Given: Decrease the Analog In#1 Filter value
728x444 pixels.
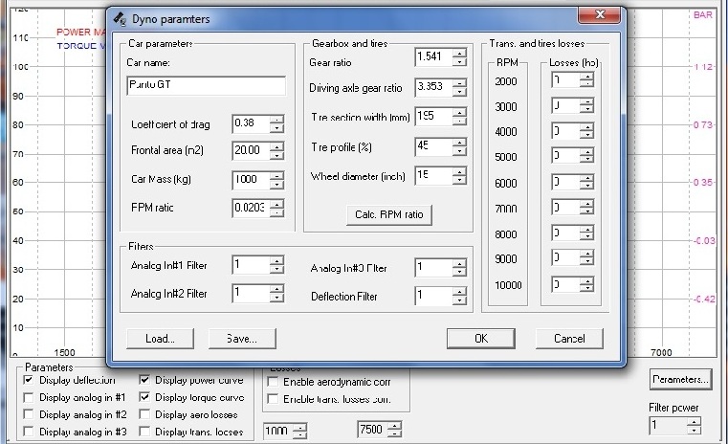Looking at the screenshot, I should click(x=277, y=271).
